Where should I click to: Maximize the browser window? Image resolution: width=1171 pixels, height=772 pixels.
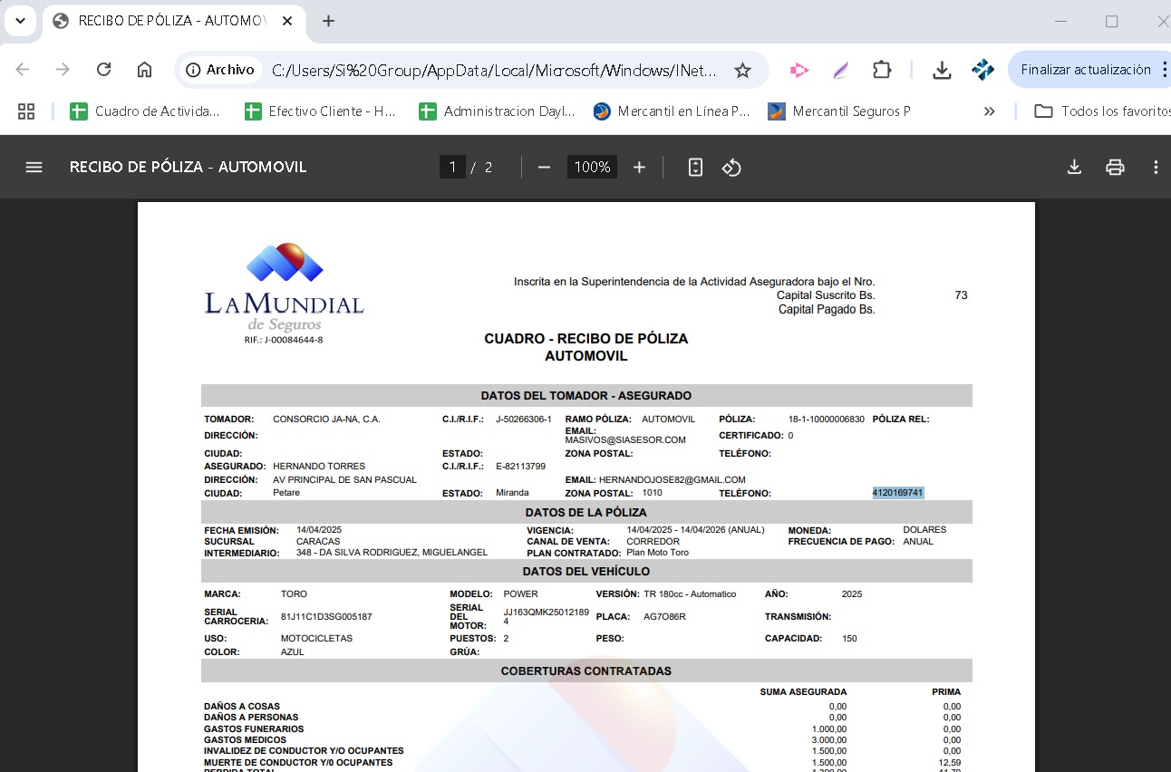tap(1111, 21)
